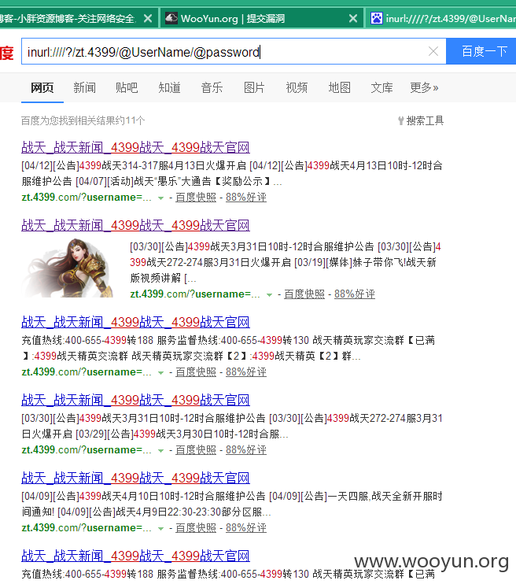Open 百度快照 of fourth result (3月30日合服)
This screenshot has height=584, width=516.
point(196,450)
